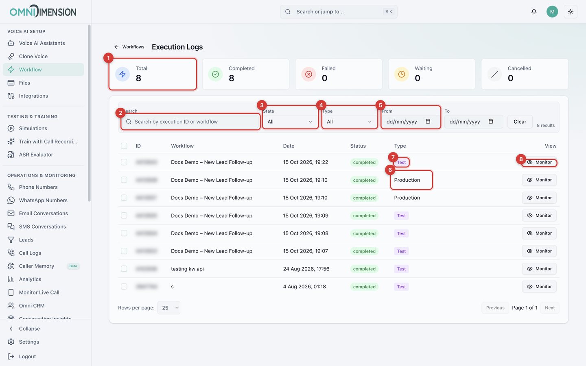Click the Voice AI Assistants robot icon

[11, 43]
